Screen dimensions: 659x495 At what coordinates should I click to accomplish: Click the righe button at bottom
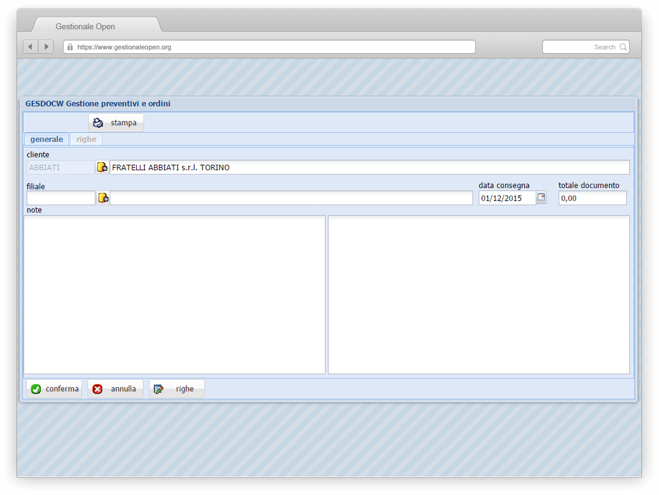pyautogui.click(x=177, y=389)
